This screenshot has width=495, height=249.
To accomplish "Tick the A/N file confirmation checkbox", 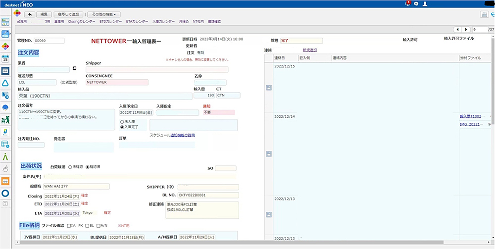I will click(99, 226).
